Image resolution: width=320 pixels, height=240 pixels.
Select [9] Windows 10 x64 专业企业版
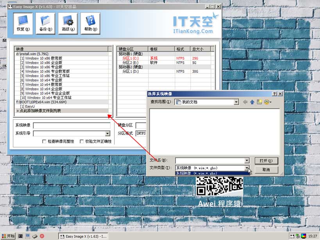(x=61, y=93)
